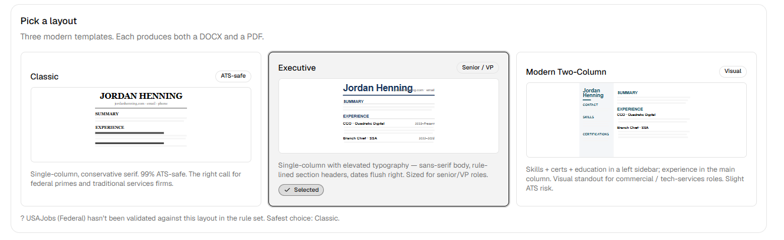Click the Executive description about elevated typography
The height and width of the screenshot is (240, 784).
(383, 170)
